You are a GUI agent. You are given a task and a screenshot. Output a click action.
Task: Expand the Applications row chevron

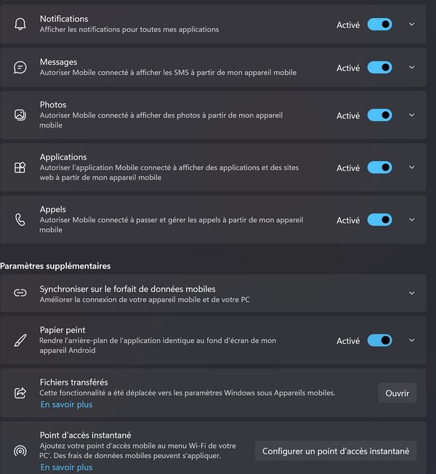tap(411, 167)
